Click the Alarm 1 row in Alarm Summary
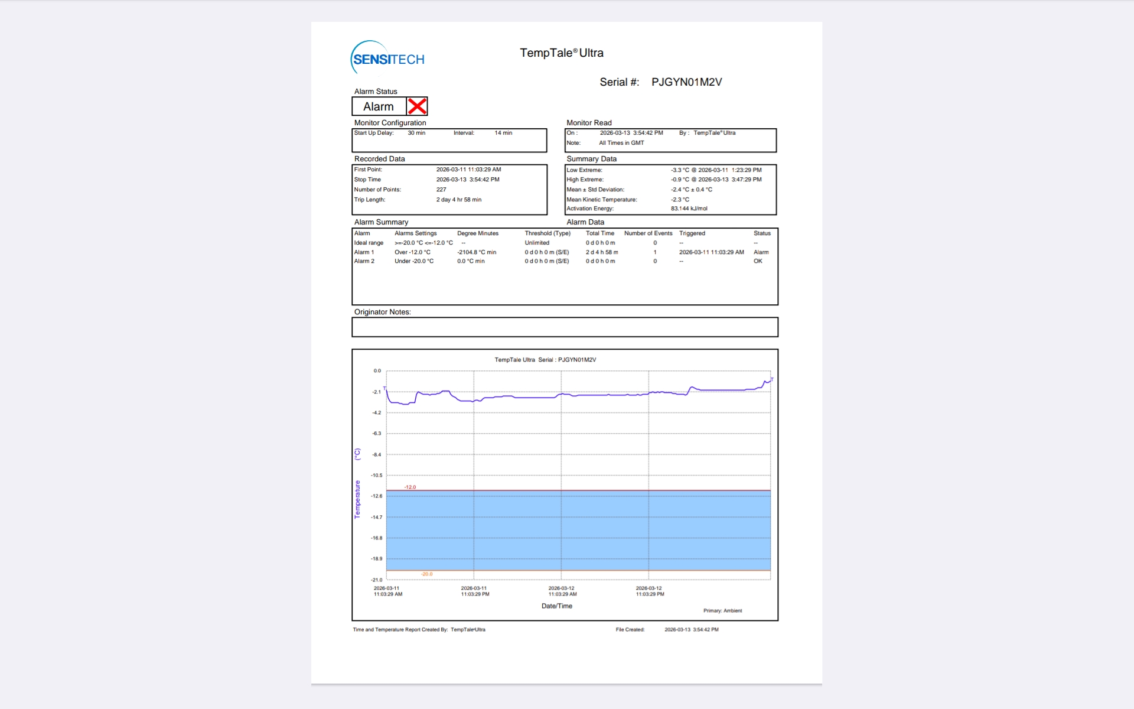The height and width of the screenshot is (709, 1134). (x=364, y=252)
